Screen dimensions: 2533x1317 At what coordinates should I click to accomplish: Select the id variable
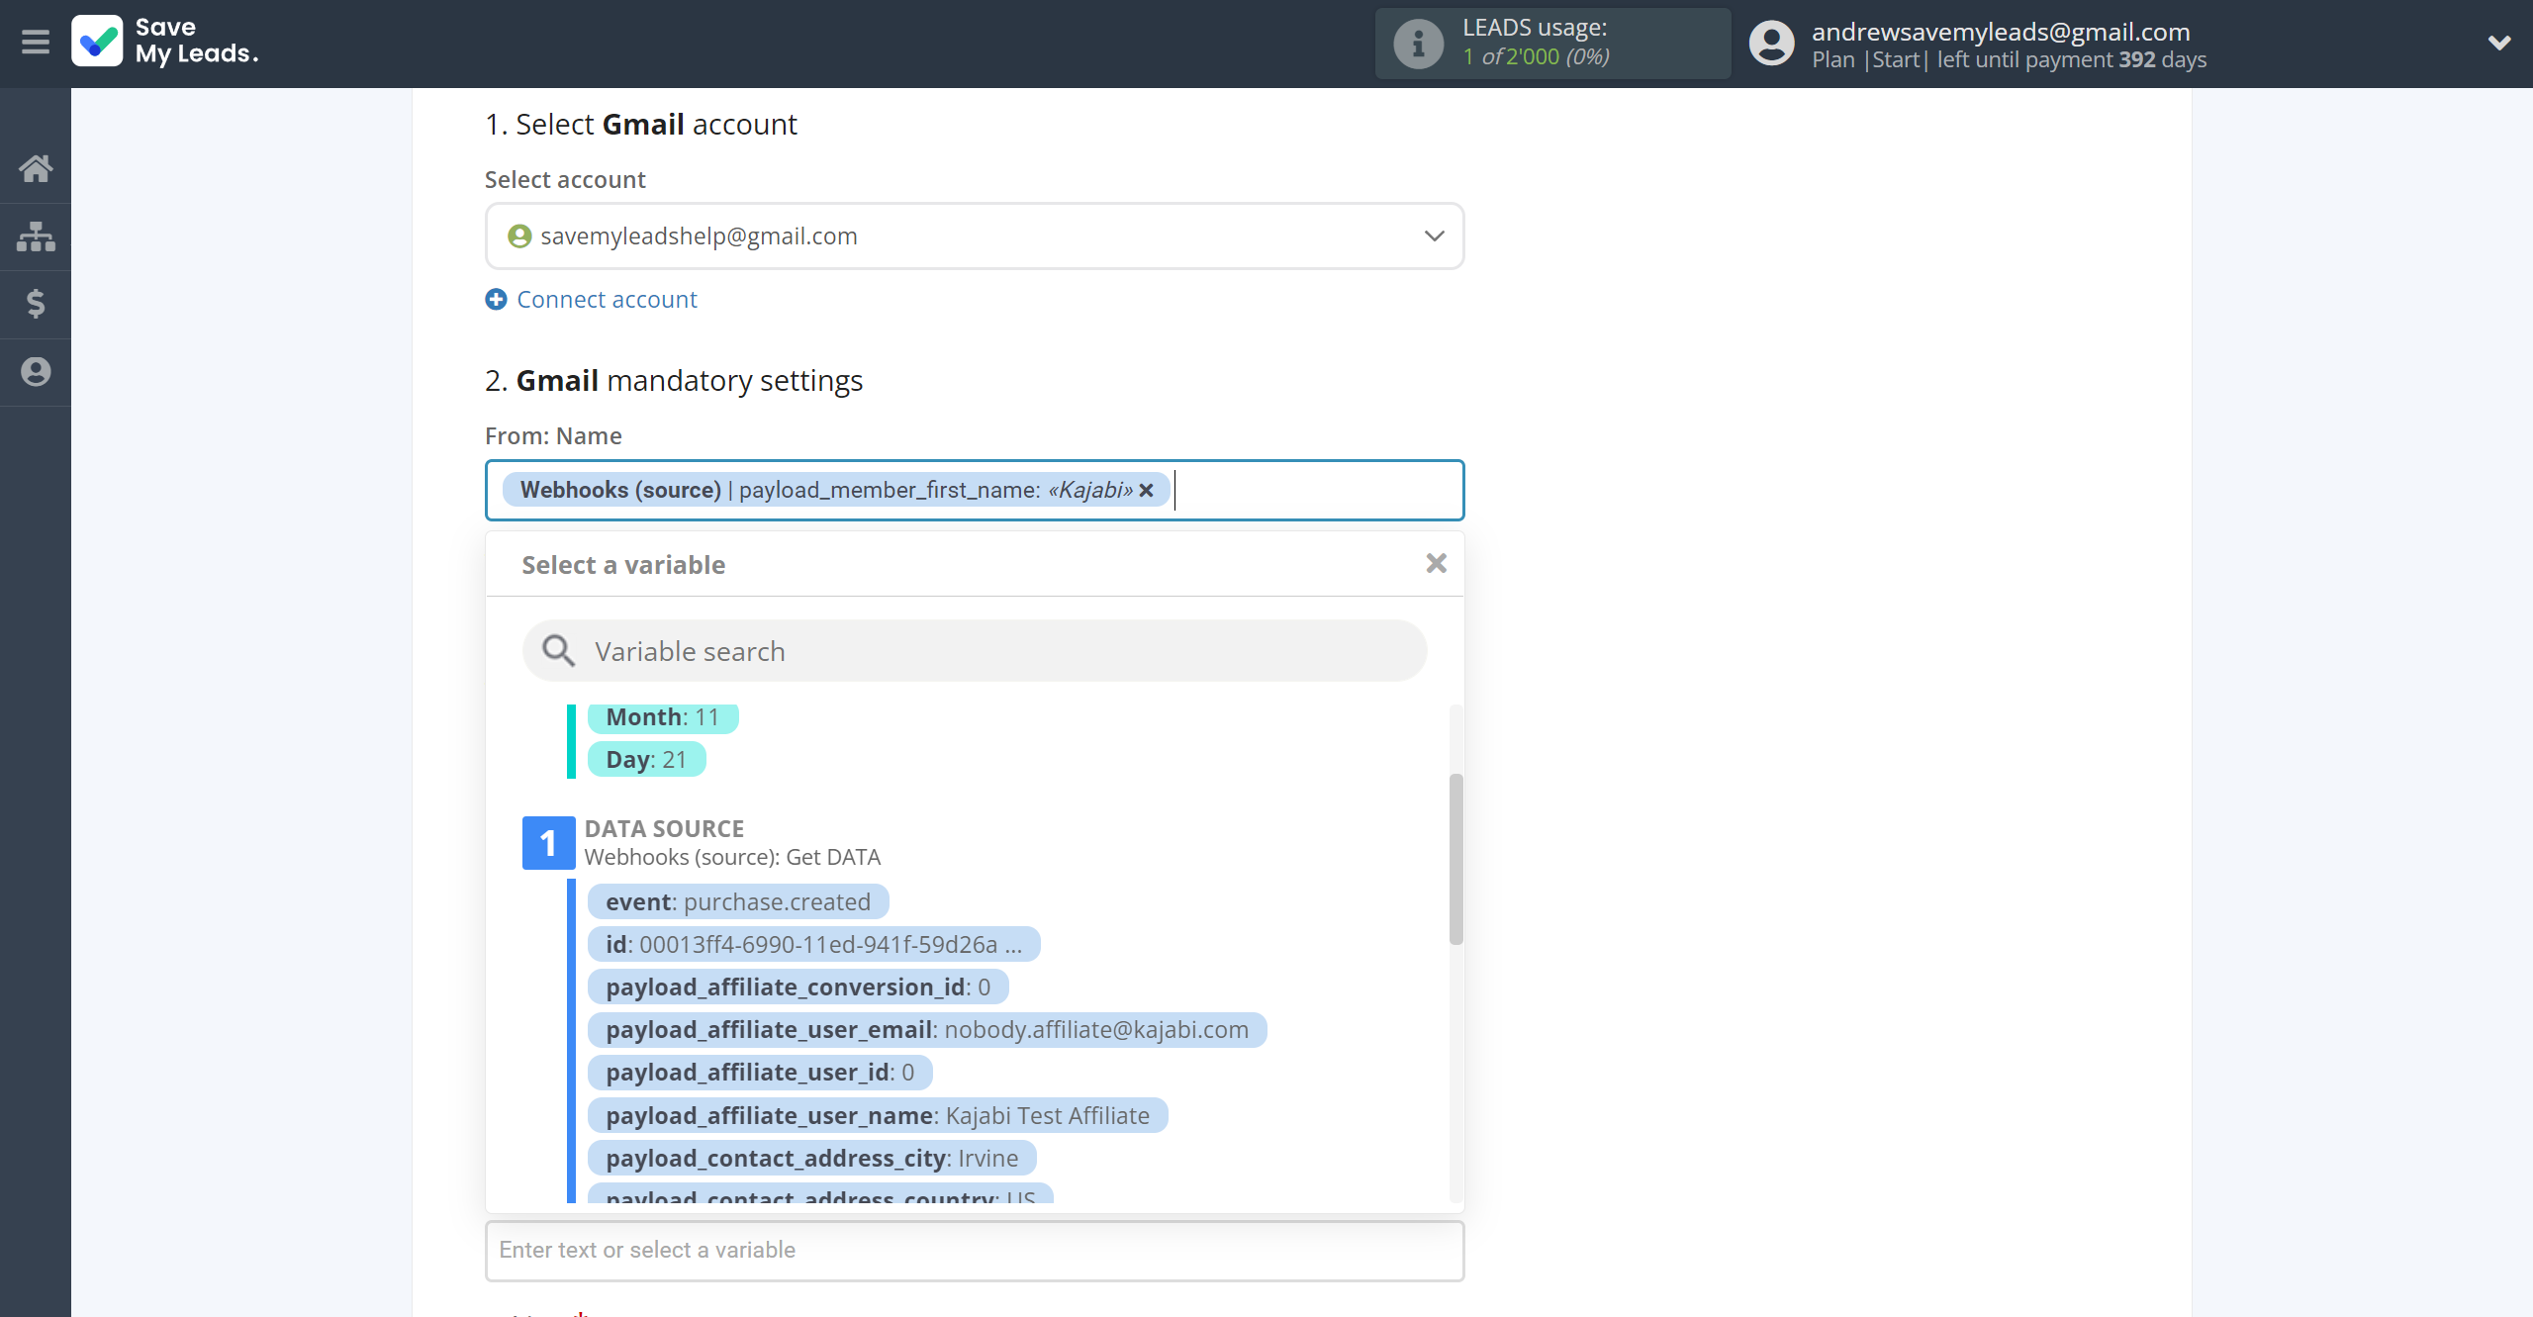pyautogui.click(x=813, y=945)
